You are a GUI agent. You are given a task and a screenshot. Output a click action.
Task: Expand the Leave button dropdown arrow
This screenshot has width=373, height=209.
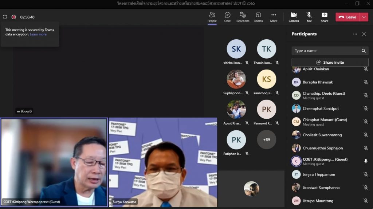pyautogui.click(x=364, y=17)
